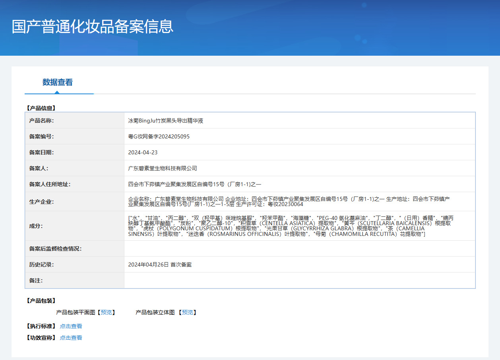Click the page title 国产普通化妆品备案信息
The image size is (500, 360).
click(93, 26)
